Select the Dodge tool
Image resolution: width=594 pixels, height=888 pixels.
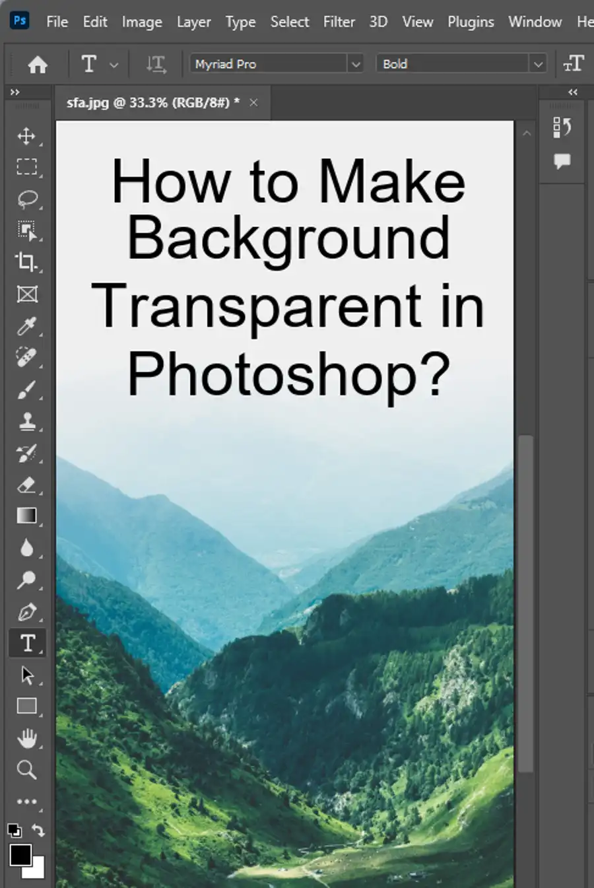pyautogui.click(x=26, y=580)
